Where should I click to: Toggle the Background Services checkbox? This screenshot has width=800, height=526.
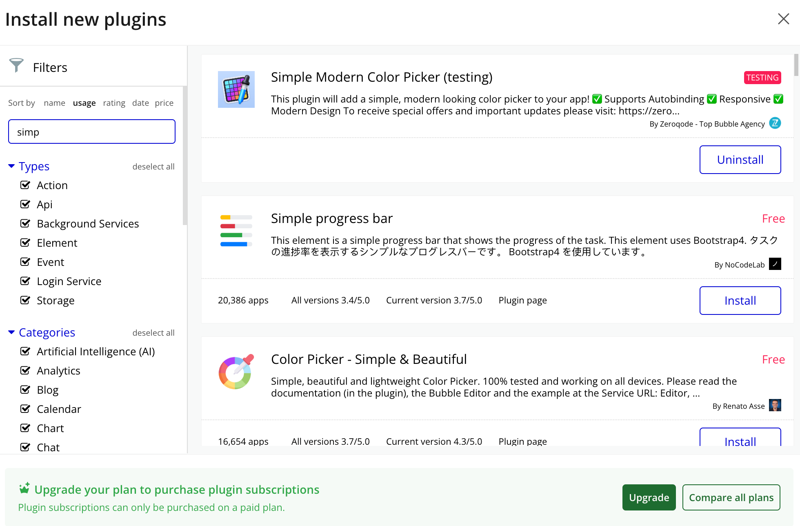point(25,223)
